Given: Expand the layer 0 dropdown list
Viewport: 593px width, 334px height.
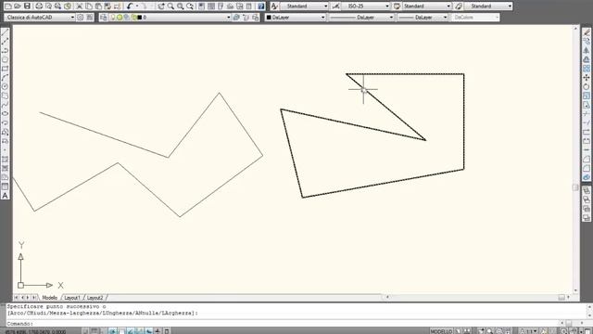Looking at the screenshot, I should pos(228,18).
